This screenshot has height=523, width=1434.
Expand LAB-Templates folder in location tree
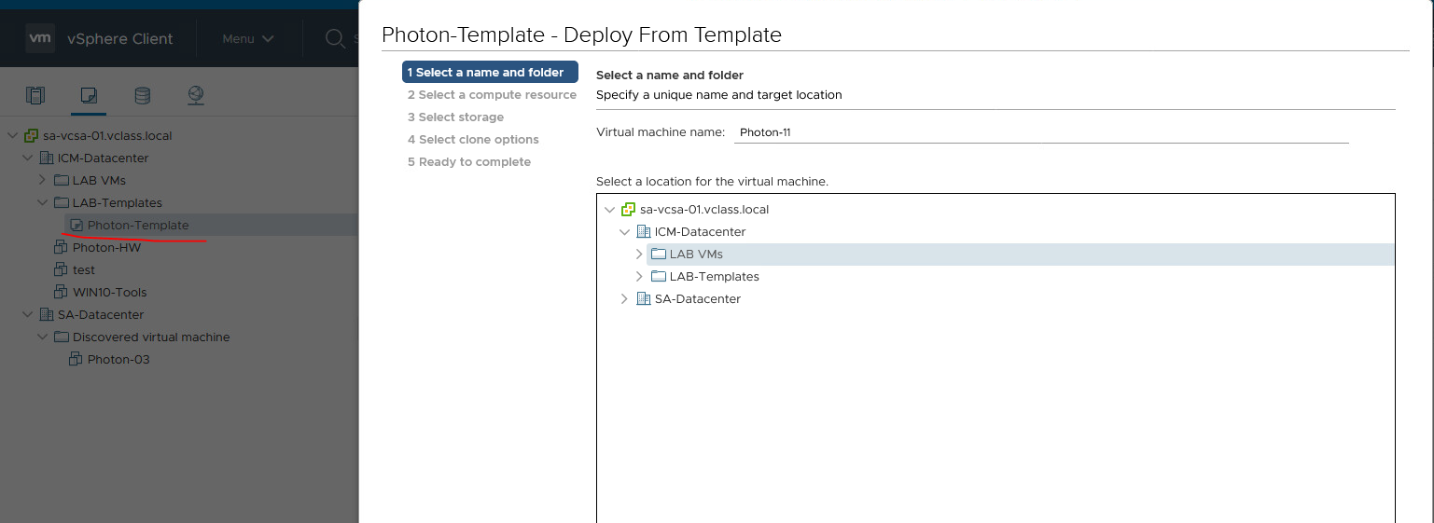(639, 276)
